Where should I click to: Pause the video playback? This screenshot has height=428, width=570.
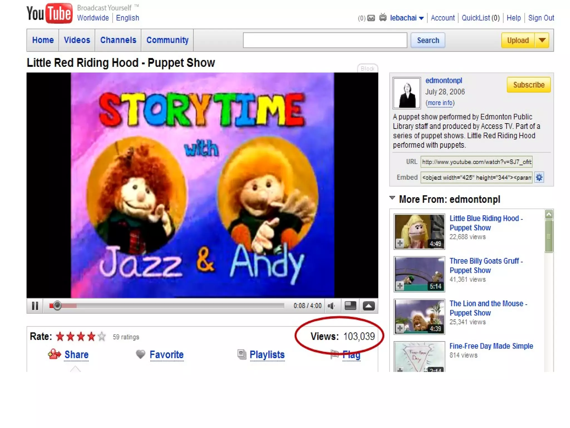pyautogui.click(x=35, y=306)
